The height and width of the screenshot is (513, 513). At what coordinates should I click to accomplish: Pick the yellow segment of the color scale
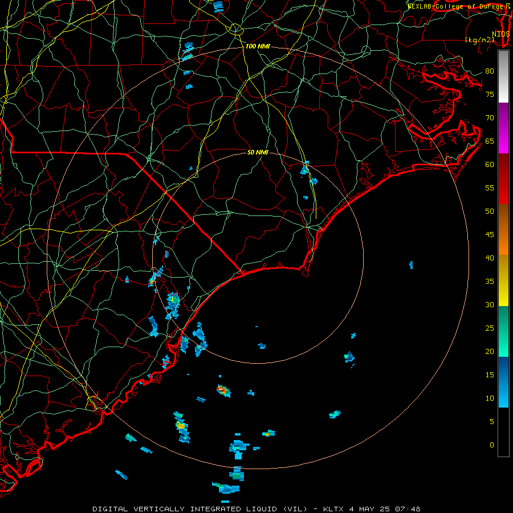pos(503,280)
